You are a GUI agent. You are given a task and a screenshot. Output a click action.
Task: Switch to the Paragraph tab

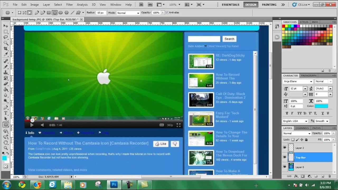(x=308, y=75)
